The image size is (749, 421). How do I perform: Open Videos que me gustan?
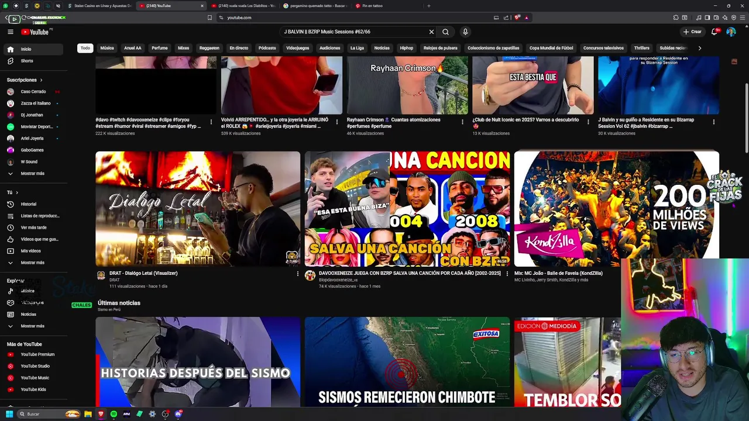click(x=33, y=239)
